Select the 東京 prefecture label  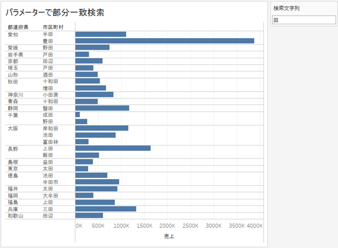point(13,169)
